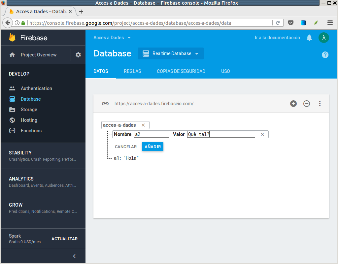Open the Firefox hamburger menu
Screen dimensions: 338x264
[330, 23]
